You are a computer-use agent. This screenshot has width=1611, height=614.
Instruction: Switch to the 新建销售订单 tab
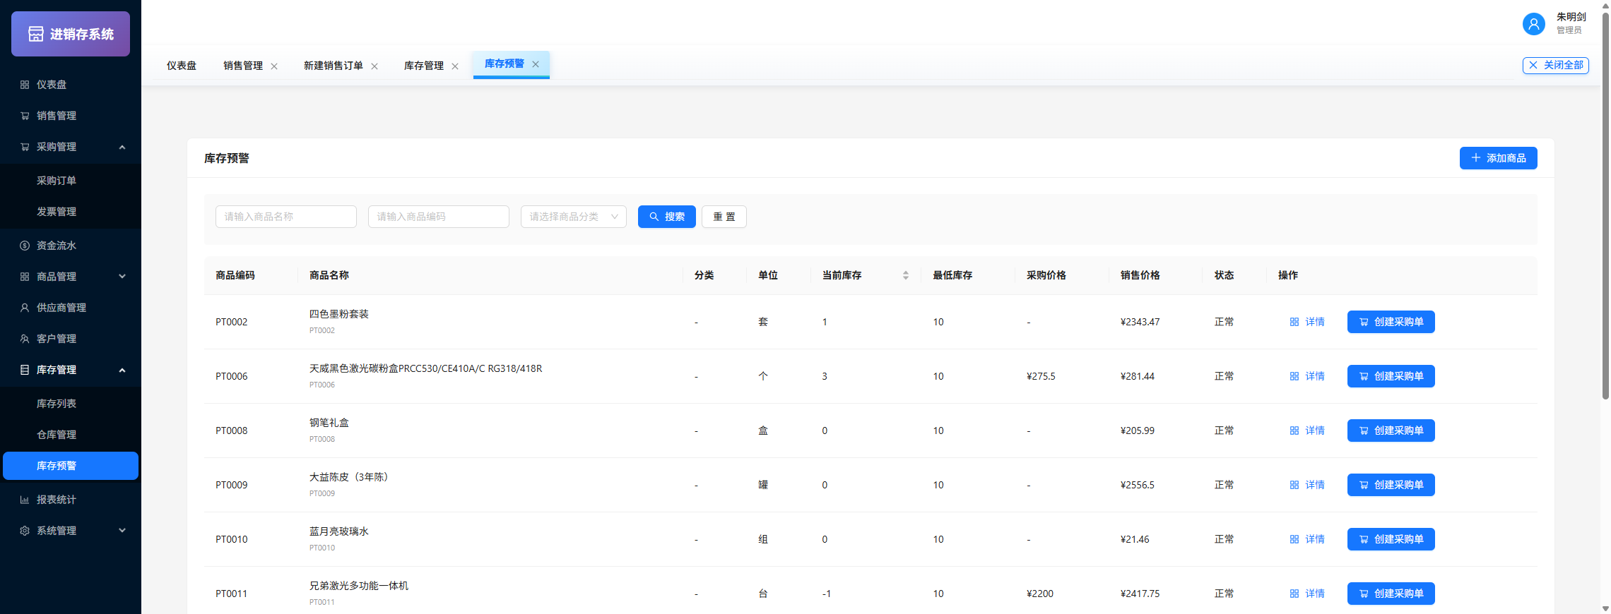pyautogui.click(x=334, y=66)
